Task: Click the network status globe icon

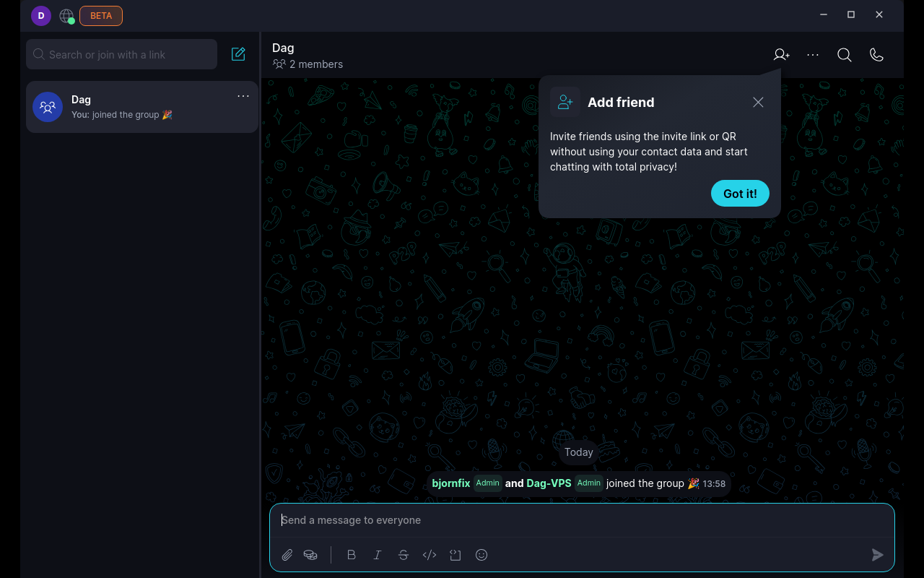Action: pyautogui.click(x=66, y=16)
